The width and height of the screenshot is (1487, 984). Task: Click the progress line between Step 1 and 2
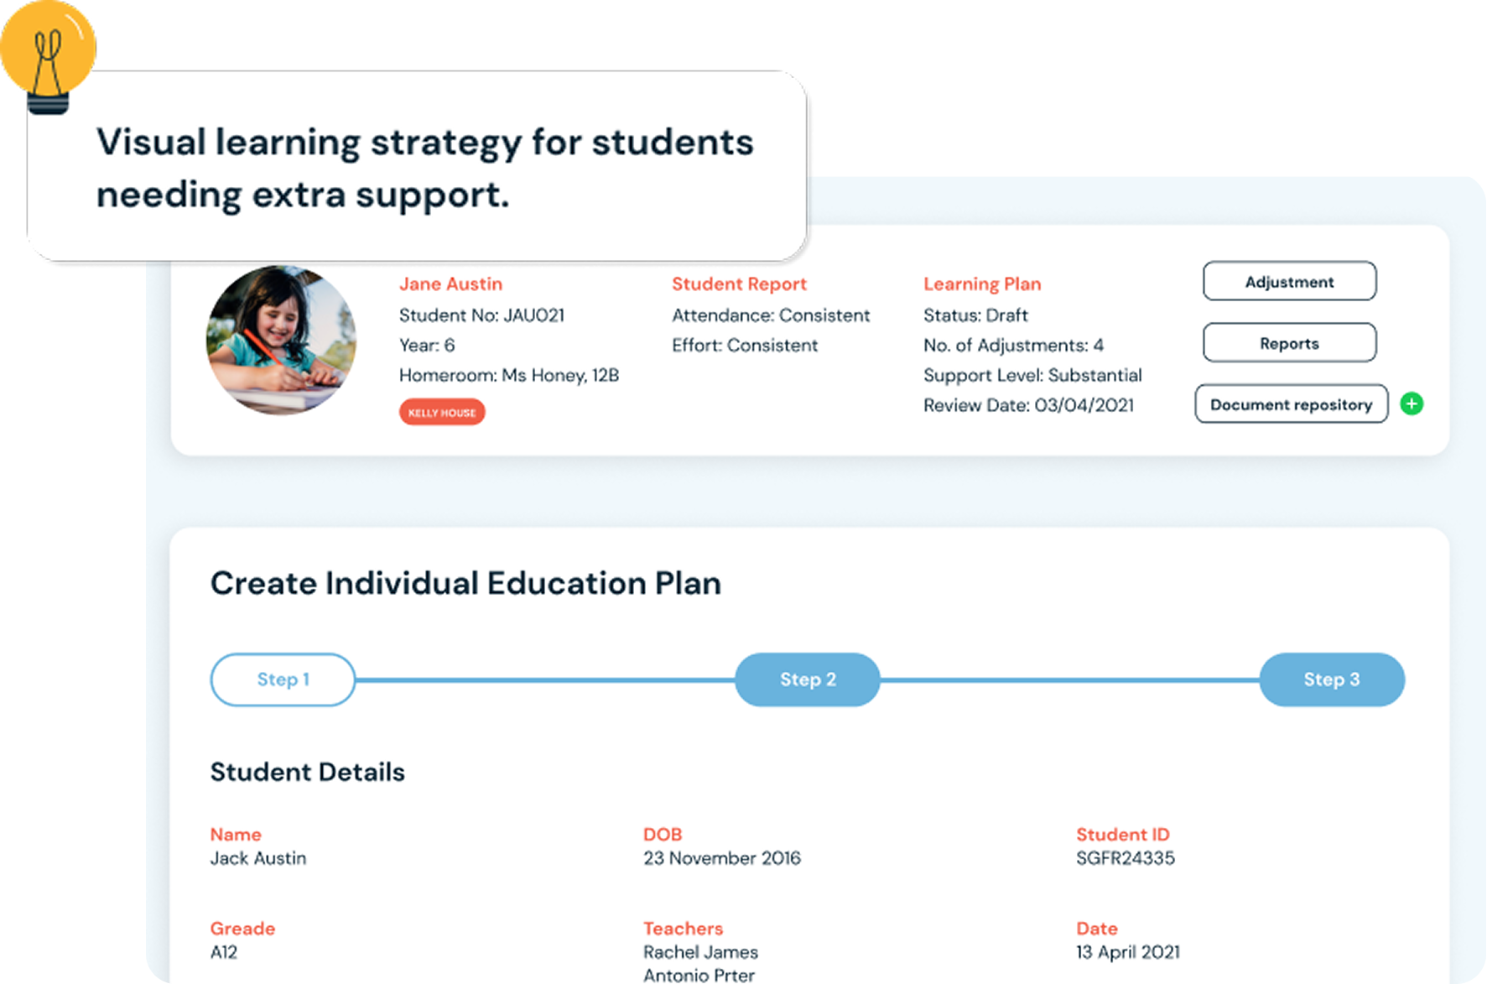545,679
